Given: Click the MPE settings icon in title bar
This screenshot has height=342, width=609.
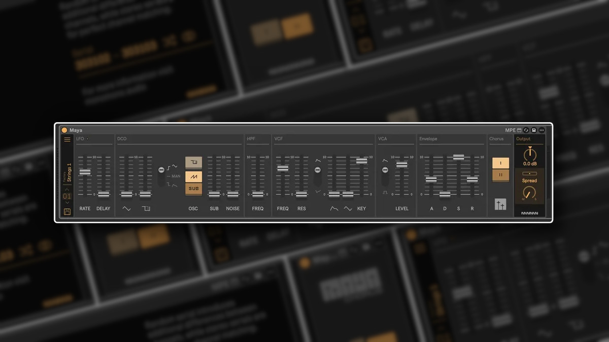Looking at the screenshot, I should (x=519, y=130).
